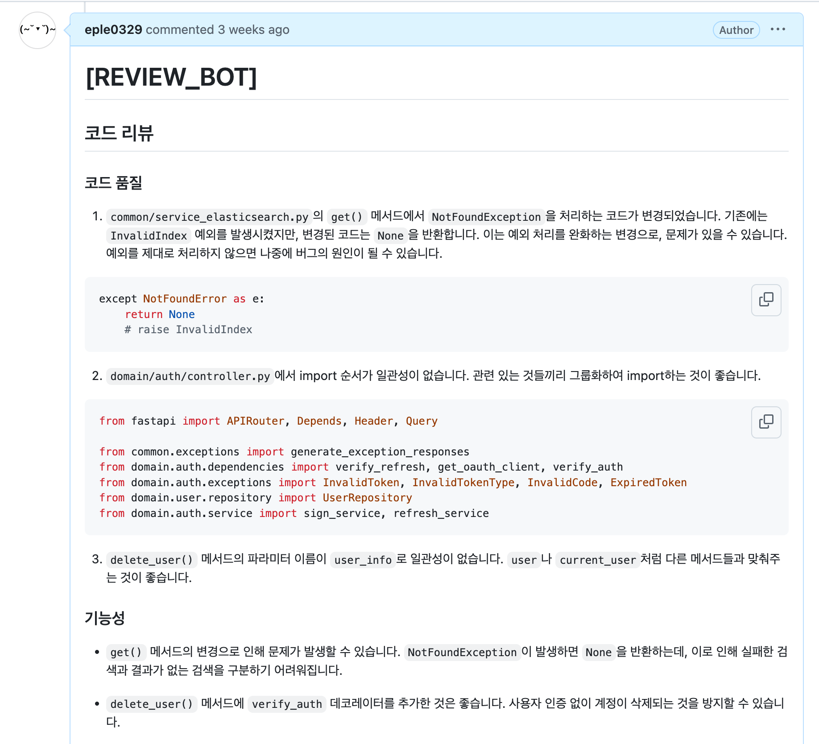This screenshot has height=744, width=819.
Task: Click the common.exceptions import code line
Action: pos(284,451)
